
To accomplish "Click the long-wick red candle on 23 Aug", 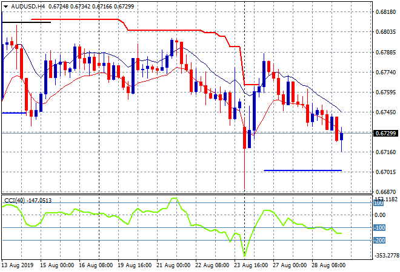I will click(x=244, y=138).
